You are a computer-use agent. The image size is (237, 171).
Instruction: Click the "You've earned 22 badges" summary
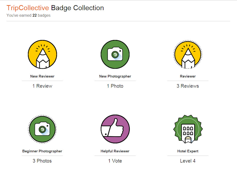click(28, 15)
